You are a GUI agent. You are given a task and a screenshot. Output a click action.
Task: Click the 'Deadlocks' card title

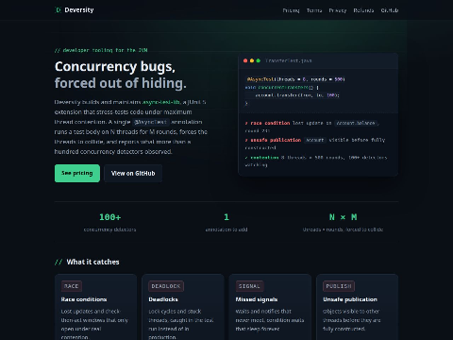[163, 299]
